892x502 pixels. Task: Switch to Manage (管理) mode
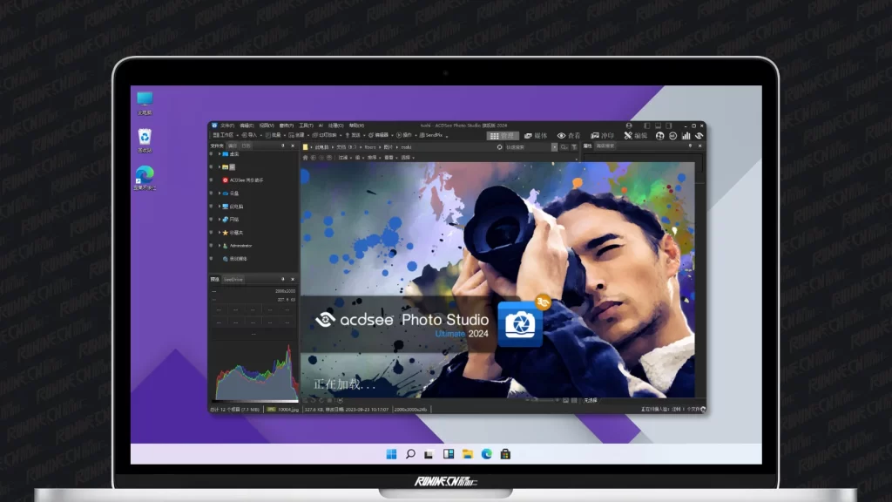tap(503, 136)
